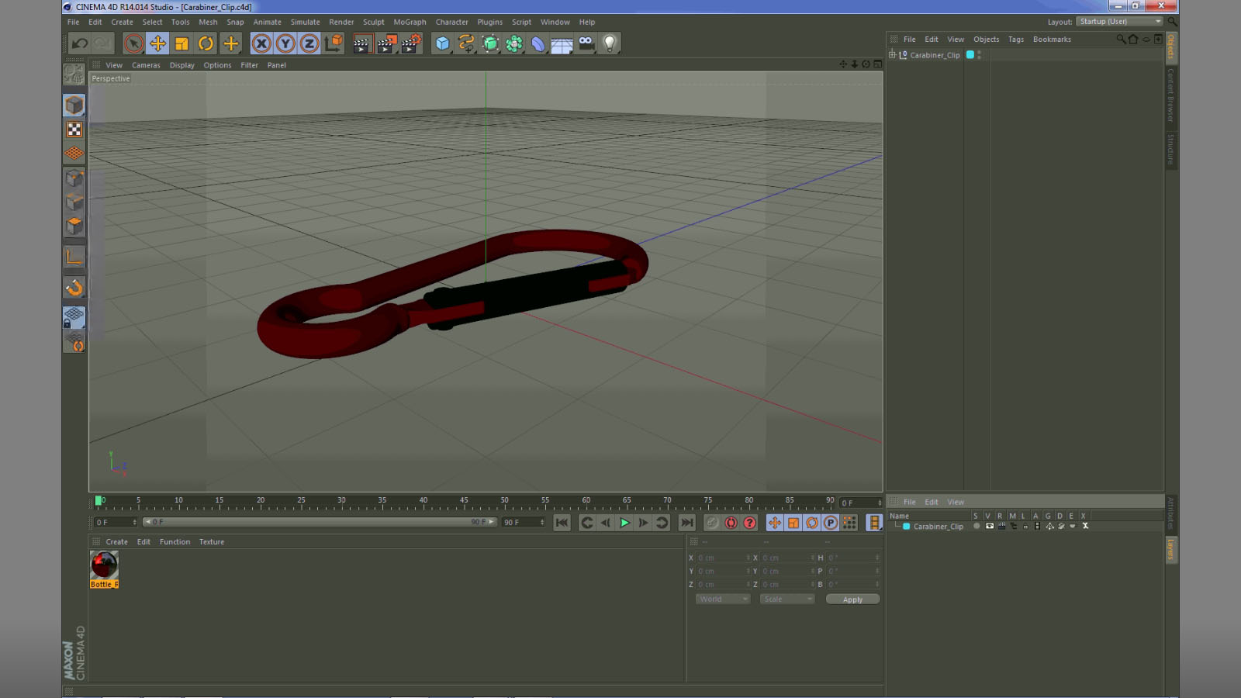The width and height of the screenshot is (1241, 698).
Task: Play animation forwards
Action: (624, 523)
